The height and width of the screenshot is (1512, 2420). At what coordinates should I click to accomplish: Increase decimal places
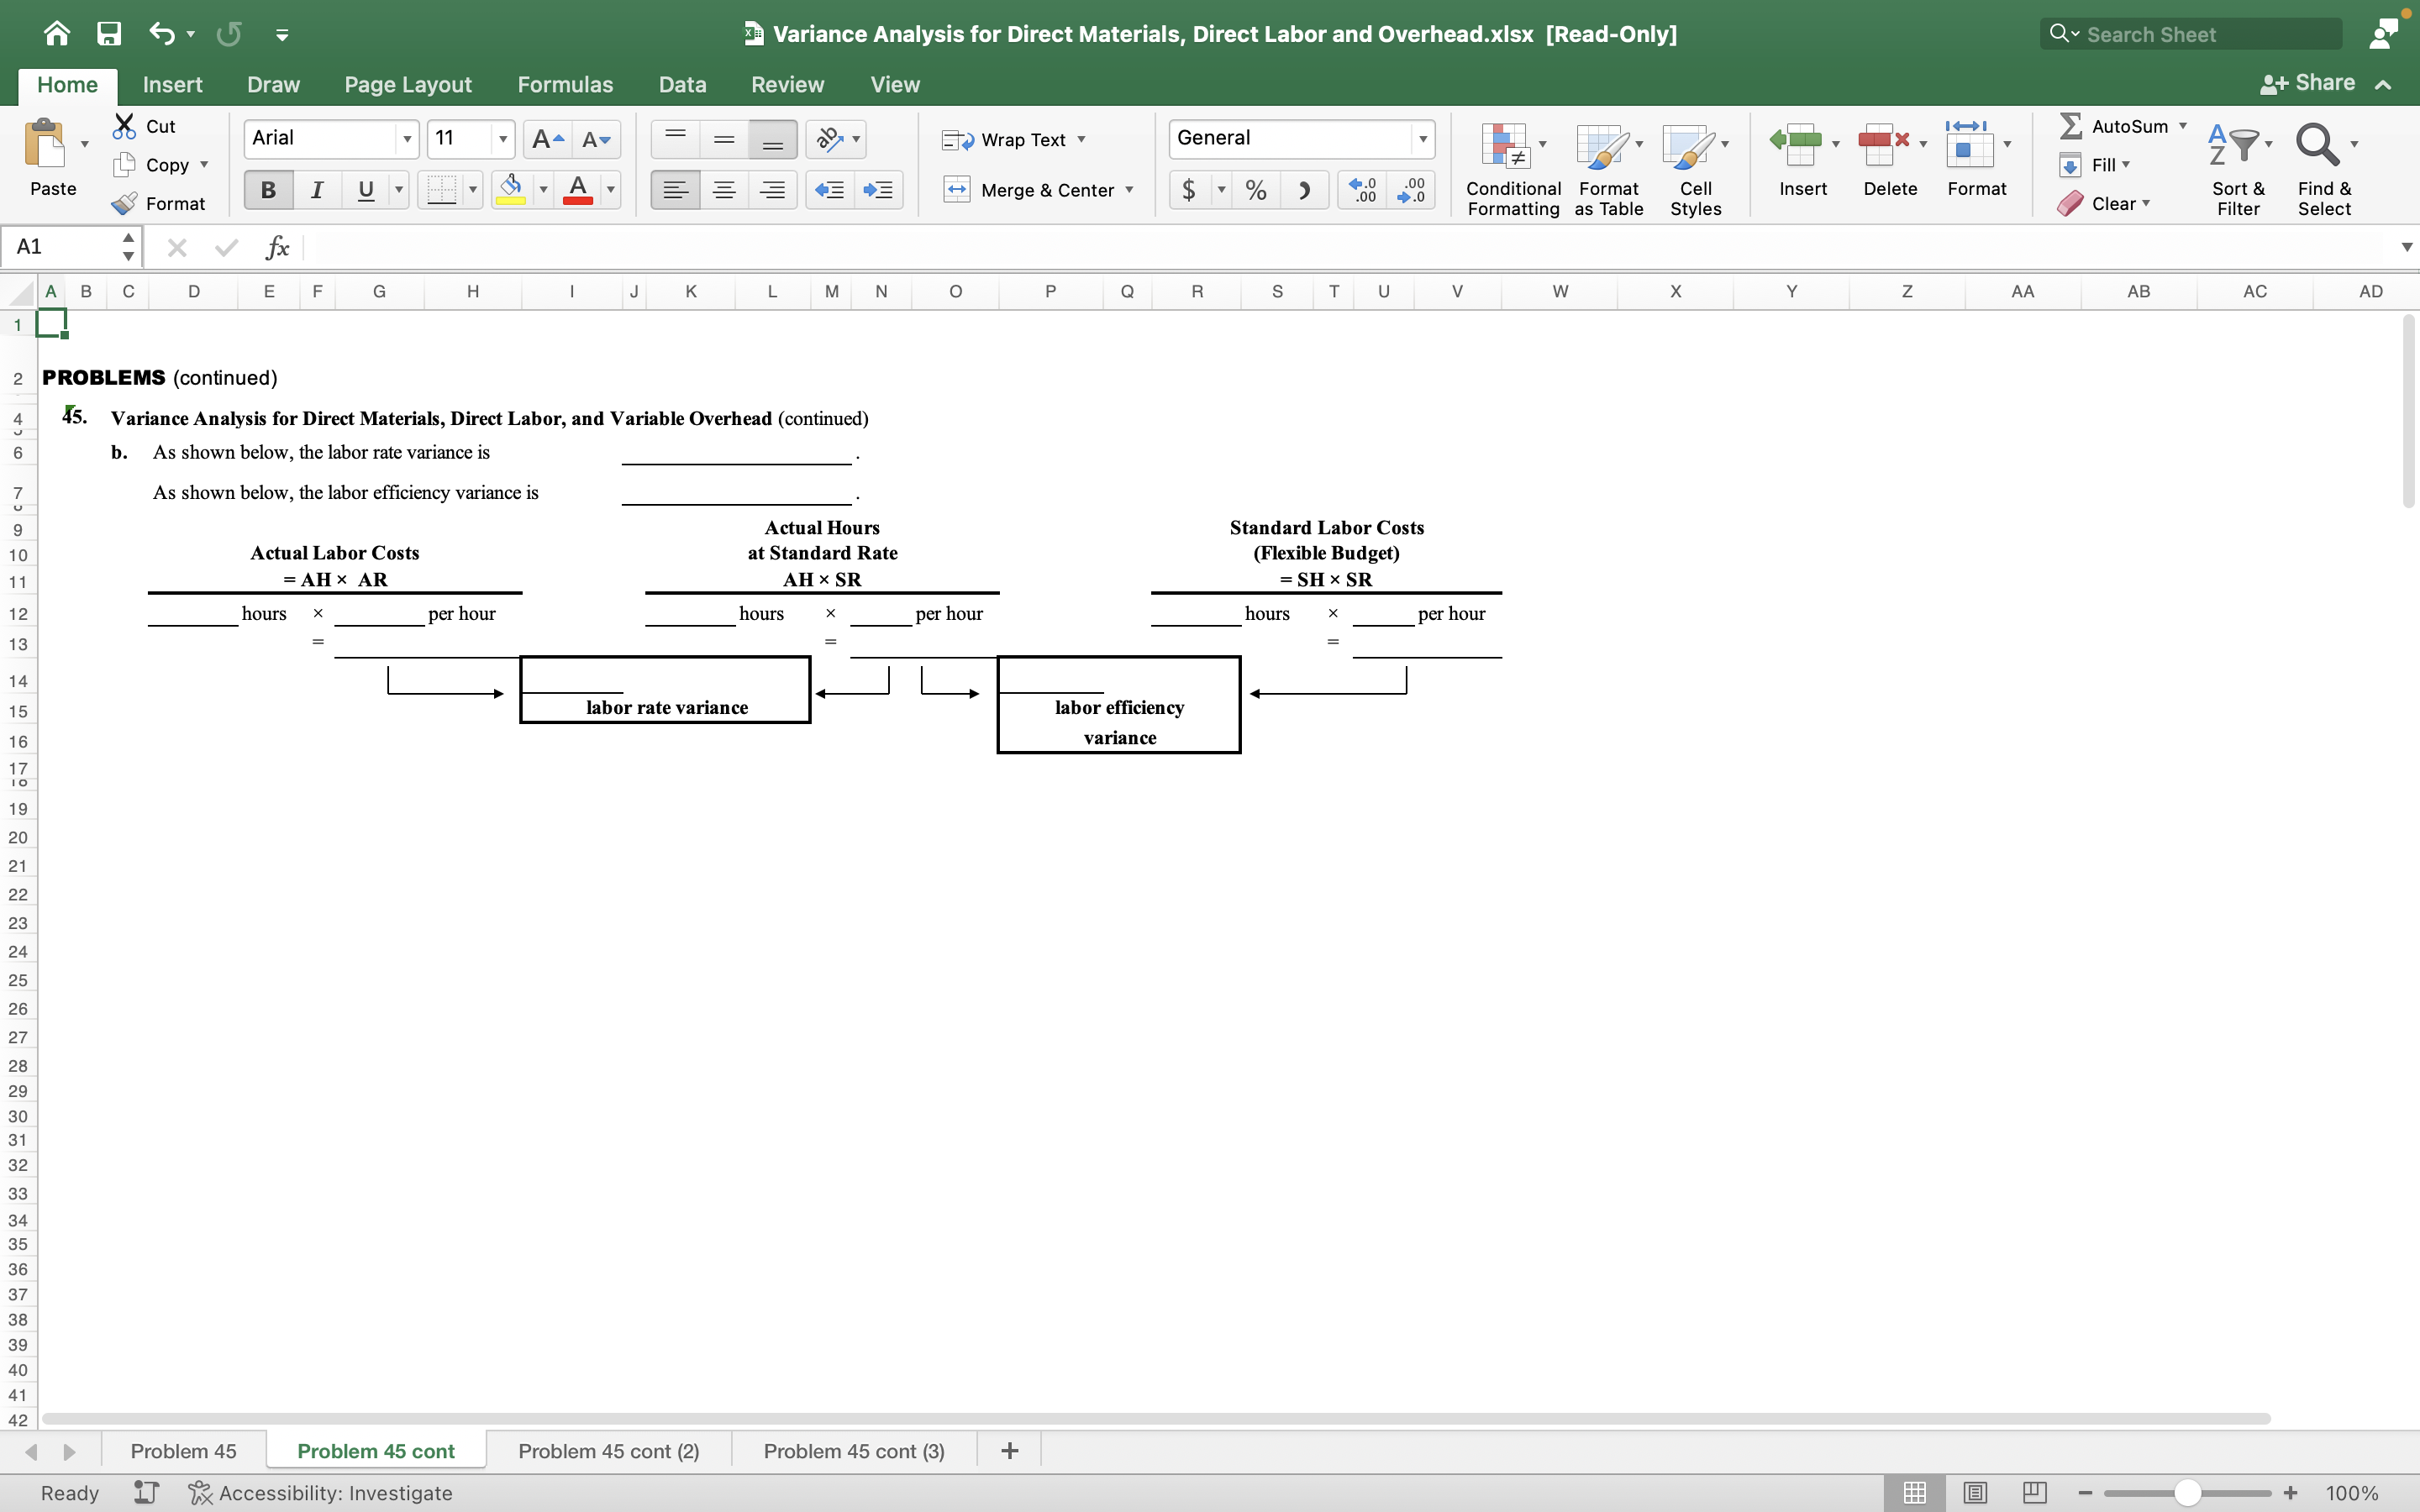click(x=1362, y=189)
